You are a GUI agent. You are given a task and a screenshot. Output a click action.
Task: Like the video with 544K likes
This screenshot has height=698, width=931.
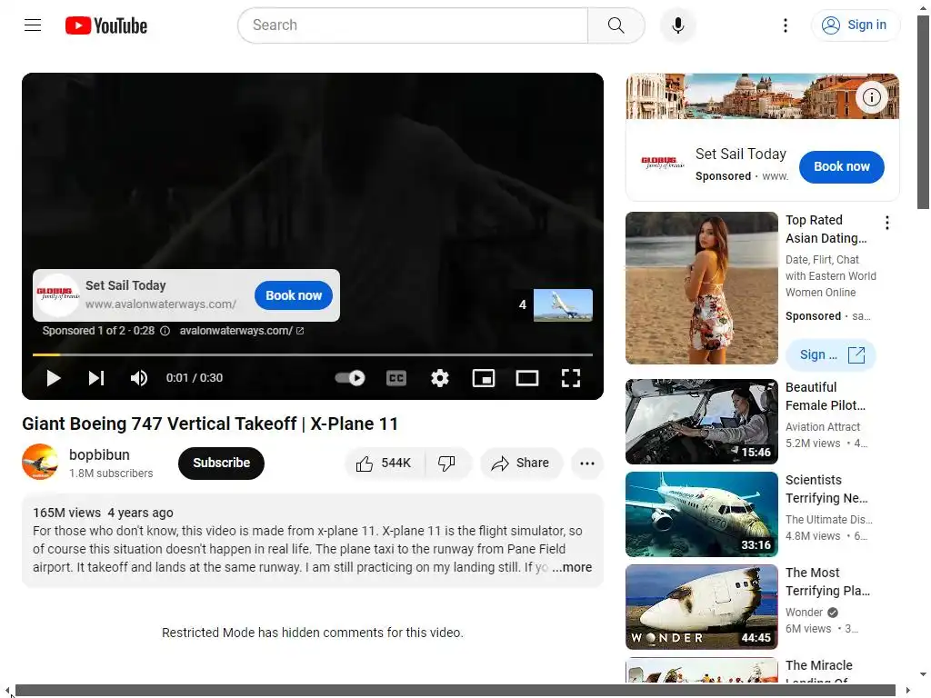tap(385, 463)
